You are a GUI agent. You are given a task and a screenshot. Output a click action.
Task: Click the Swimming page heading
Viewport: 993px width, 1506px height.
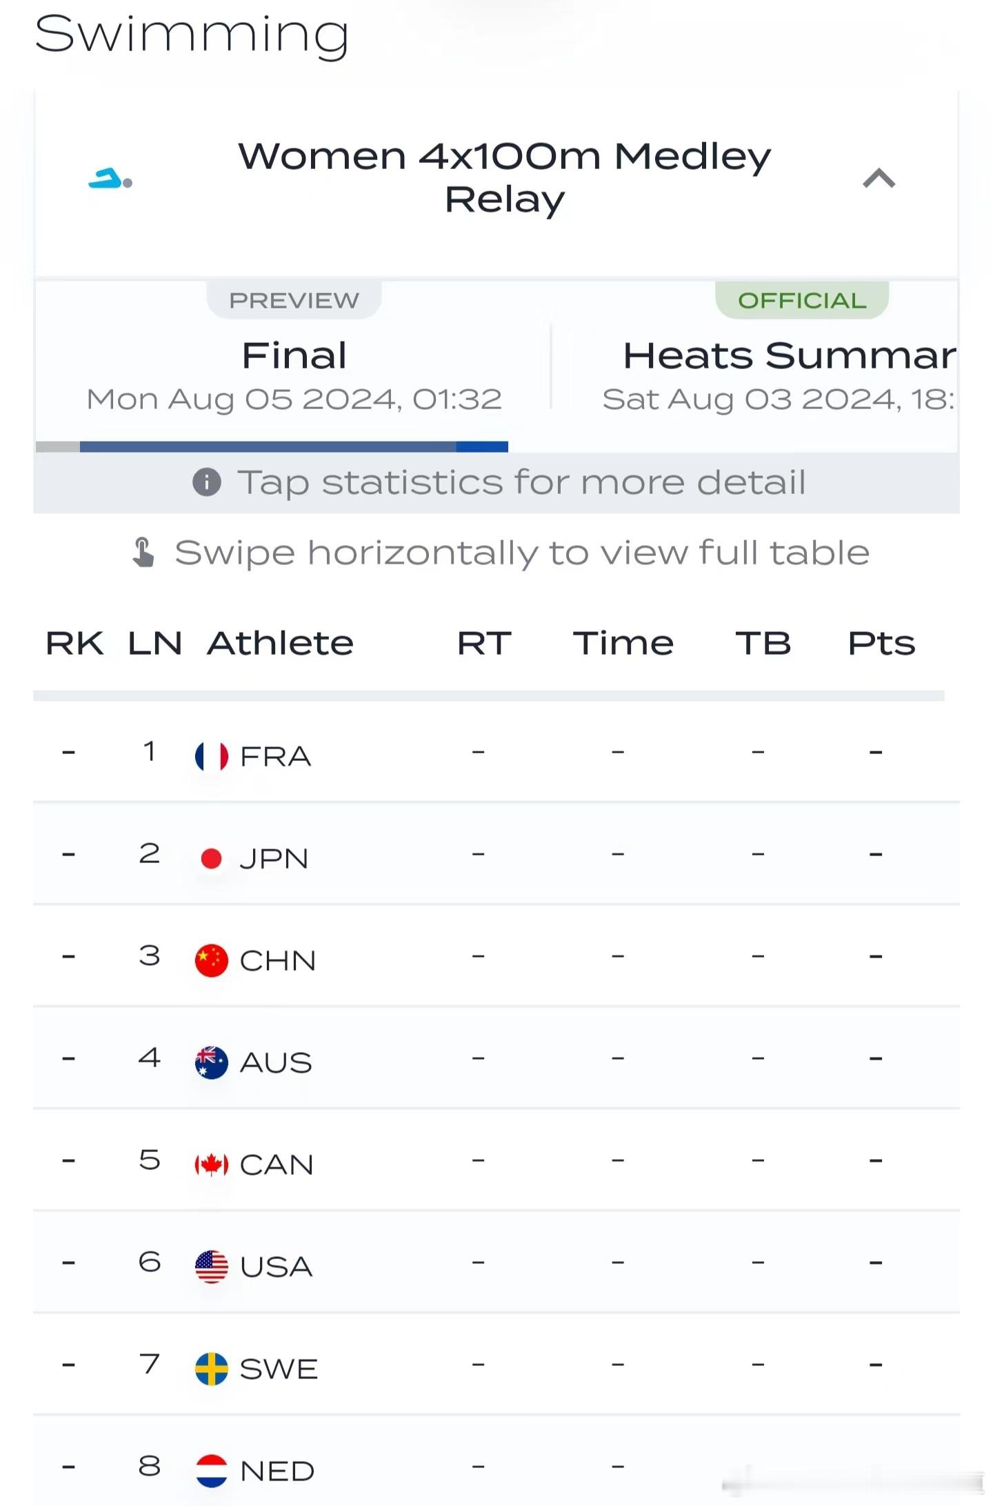(192, 34)
